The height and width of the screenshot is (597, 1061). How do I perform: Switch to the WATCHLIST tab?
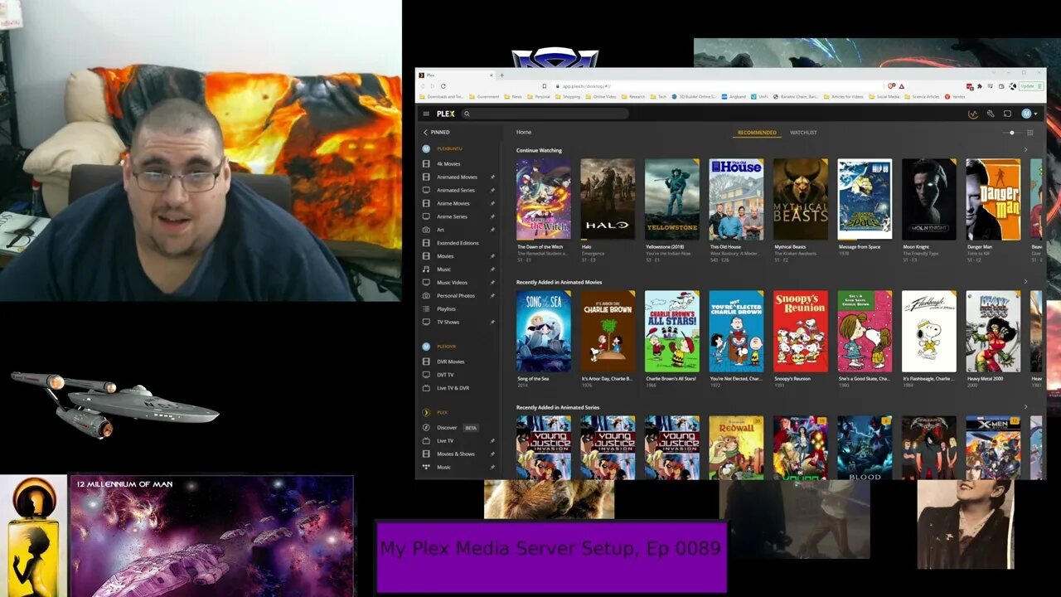tap(803, 133)
